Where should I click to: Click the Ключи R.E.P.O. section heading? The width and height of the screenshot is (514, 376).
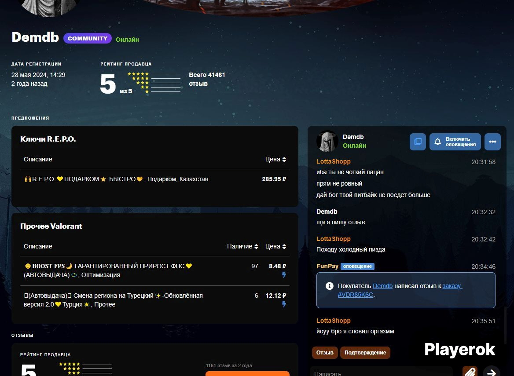[x=48, y=139]
